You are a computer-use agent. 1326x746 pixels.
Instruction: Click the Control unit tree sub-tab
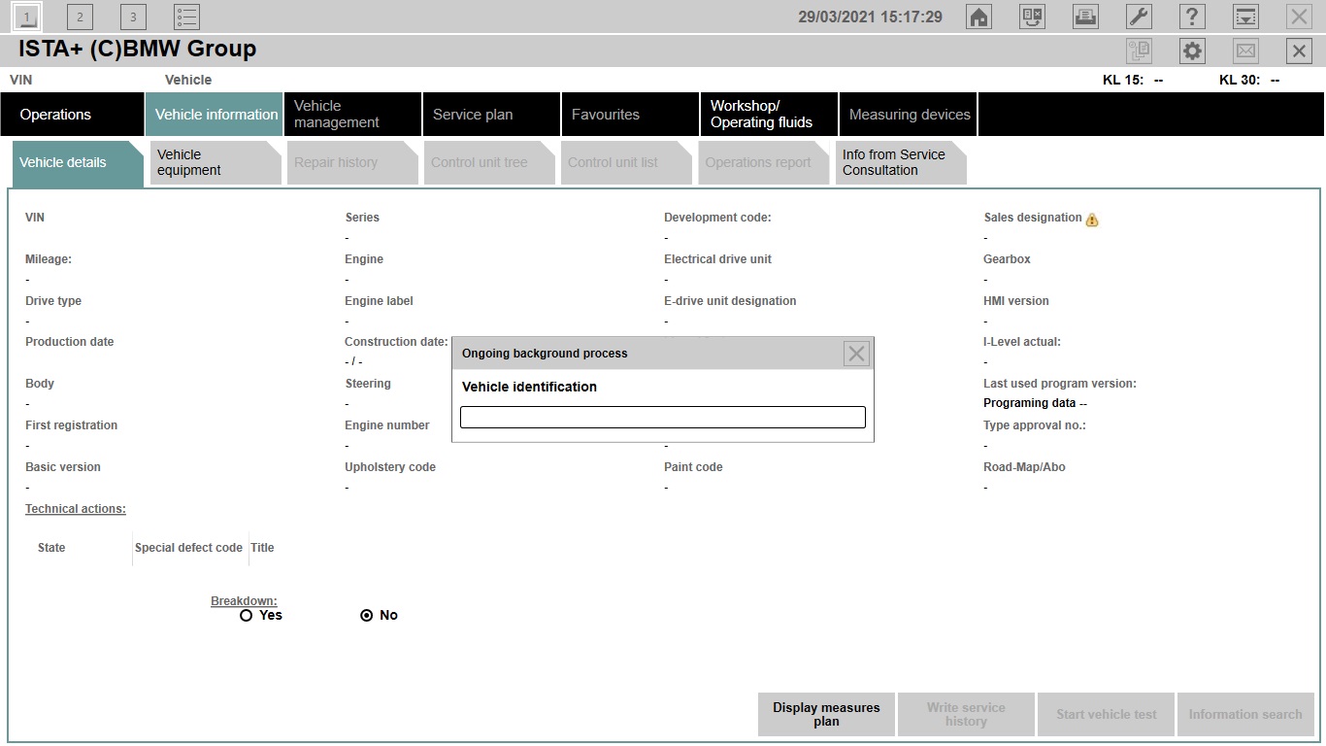pyautogui.click(x=489, y=163)
